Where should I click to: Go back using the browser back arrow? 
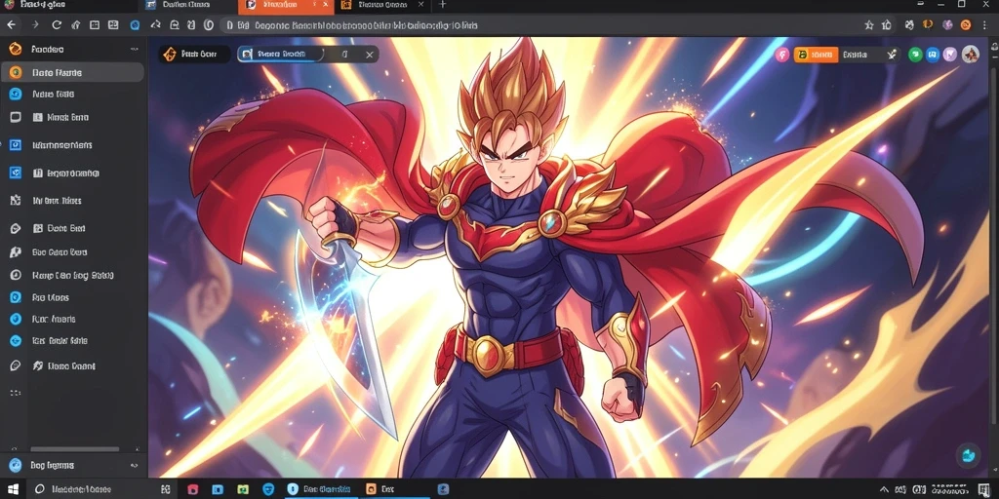click(11, 25)
